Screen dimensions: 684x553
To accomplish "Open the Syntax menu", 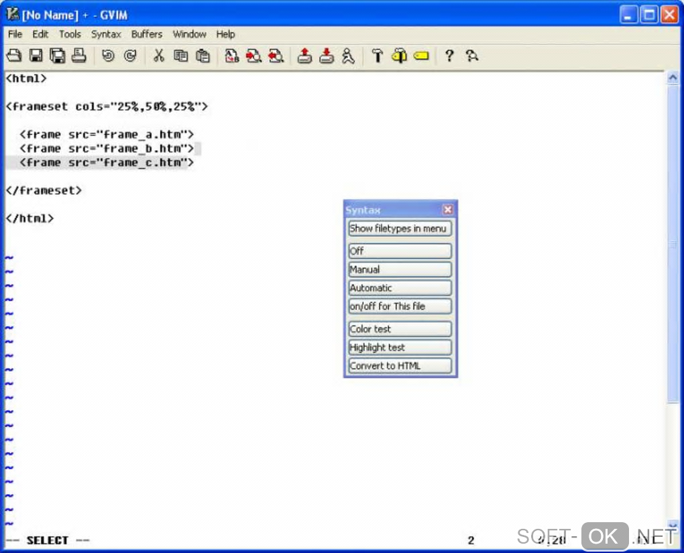I will pos(106,34).
